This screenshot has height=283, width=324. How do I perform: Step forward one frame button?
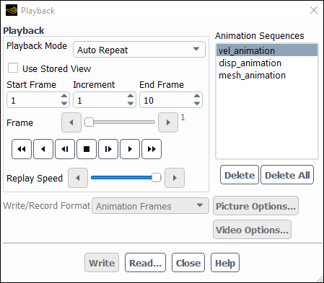point(108,149)
